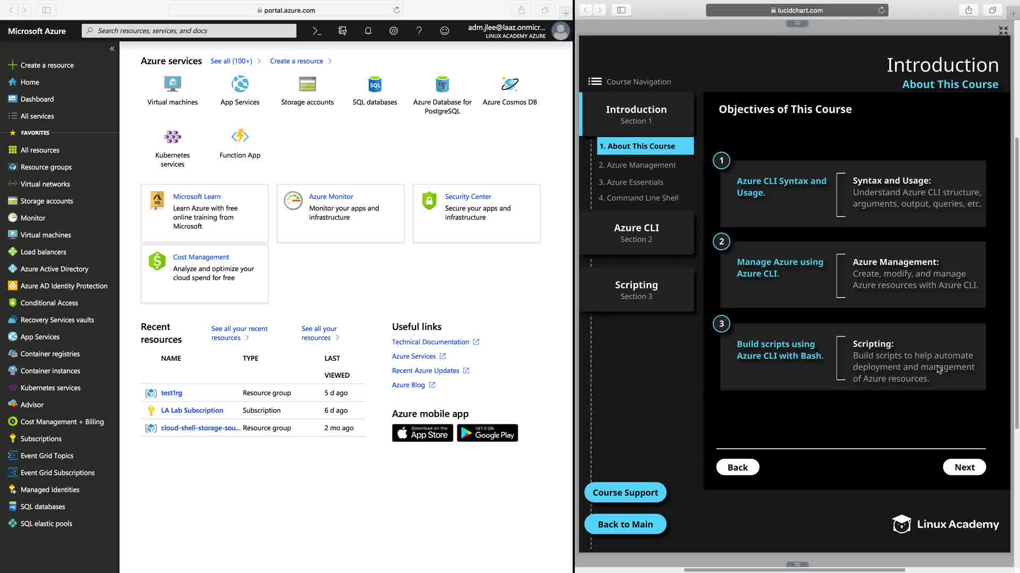Collapse the left sidebar with chevron
Image resolution: width=1020 pixels, height=573 pixels.
[x=112, y=49]
